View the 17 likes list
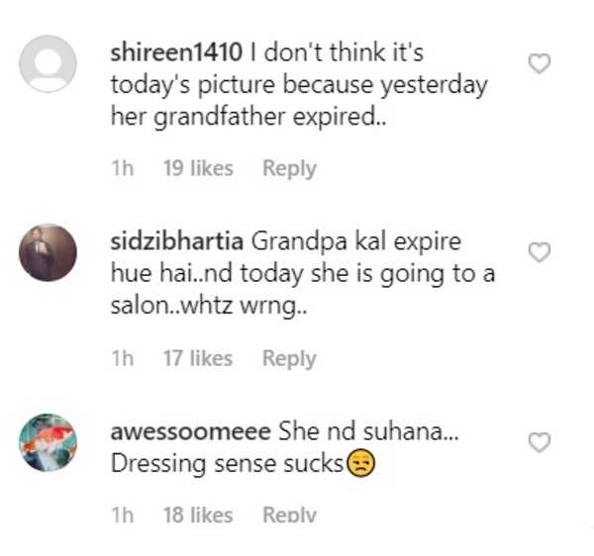The image size is (594, 556). [198, 358]
